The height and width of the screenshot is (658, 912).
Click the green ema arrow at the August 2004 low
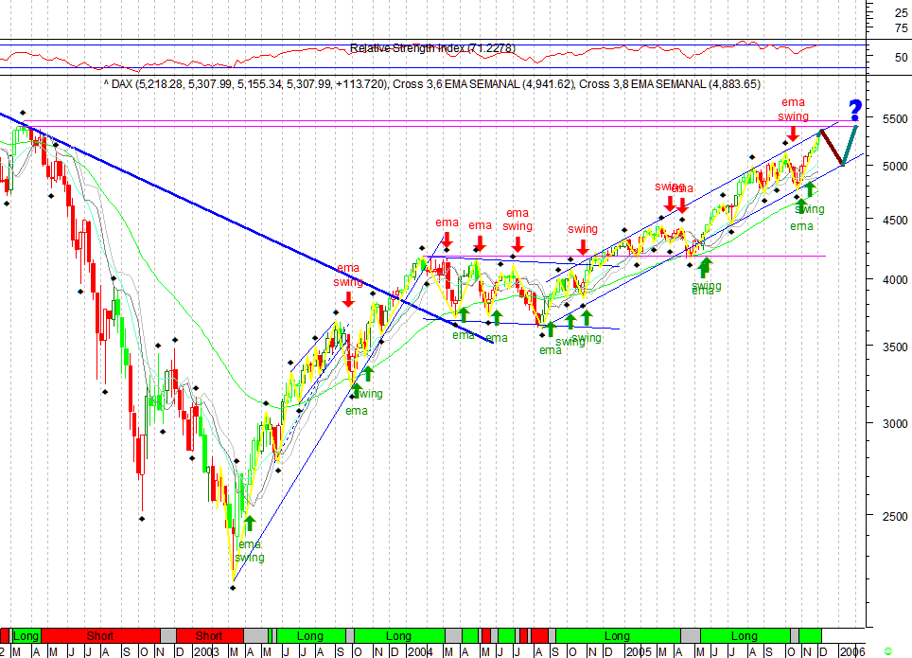pyautogui.click(x=550, y=326)
